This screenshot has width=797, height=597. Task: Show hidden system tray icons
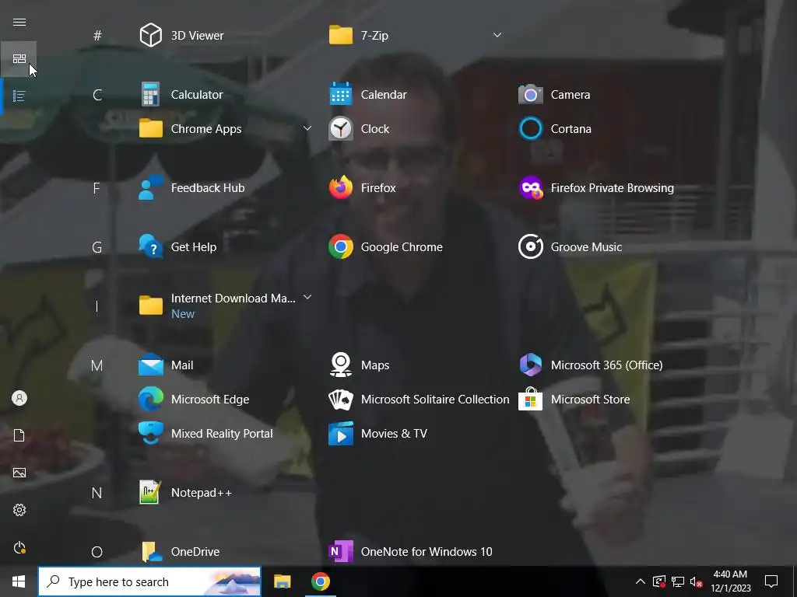tap(641, 581)
